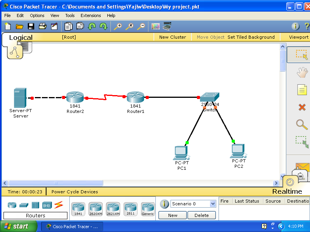The height and width of the screenshot is (232, 310).
Task: Open the Activity Wizard toolbar icon
Action: (x=54, y=26)
